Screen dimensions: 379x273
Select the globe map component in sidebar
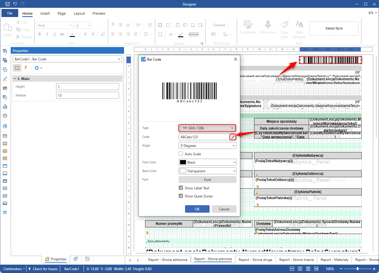click(x=5, y=126)
